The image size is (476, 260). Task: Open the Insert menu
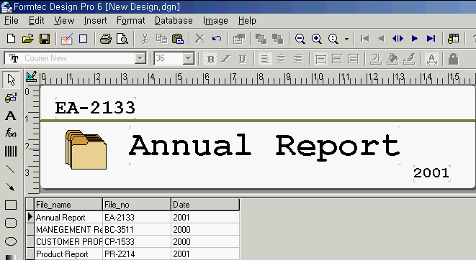(x=95, y=21)
